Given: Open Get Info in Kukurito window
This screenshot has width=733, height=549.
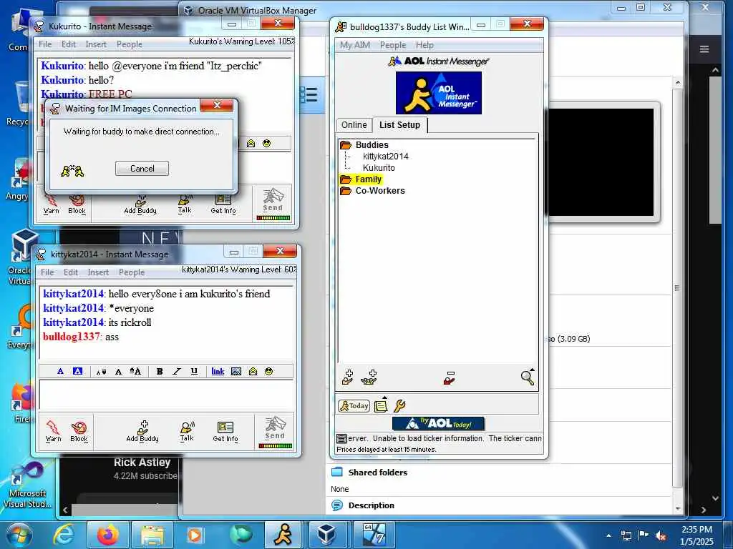Looking at the screenshot, I should point(223,204).
